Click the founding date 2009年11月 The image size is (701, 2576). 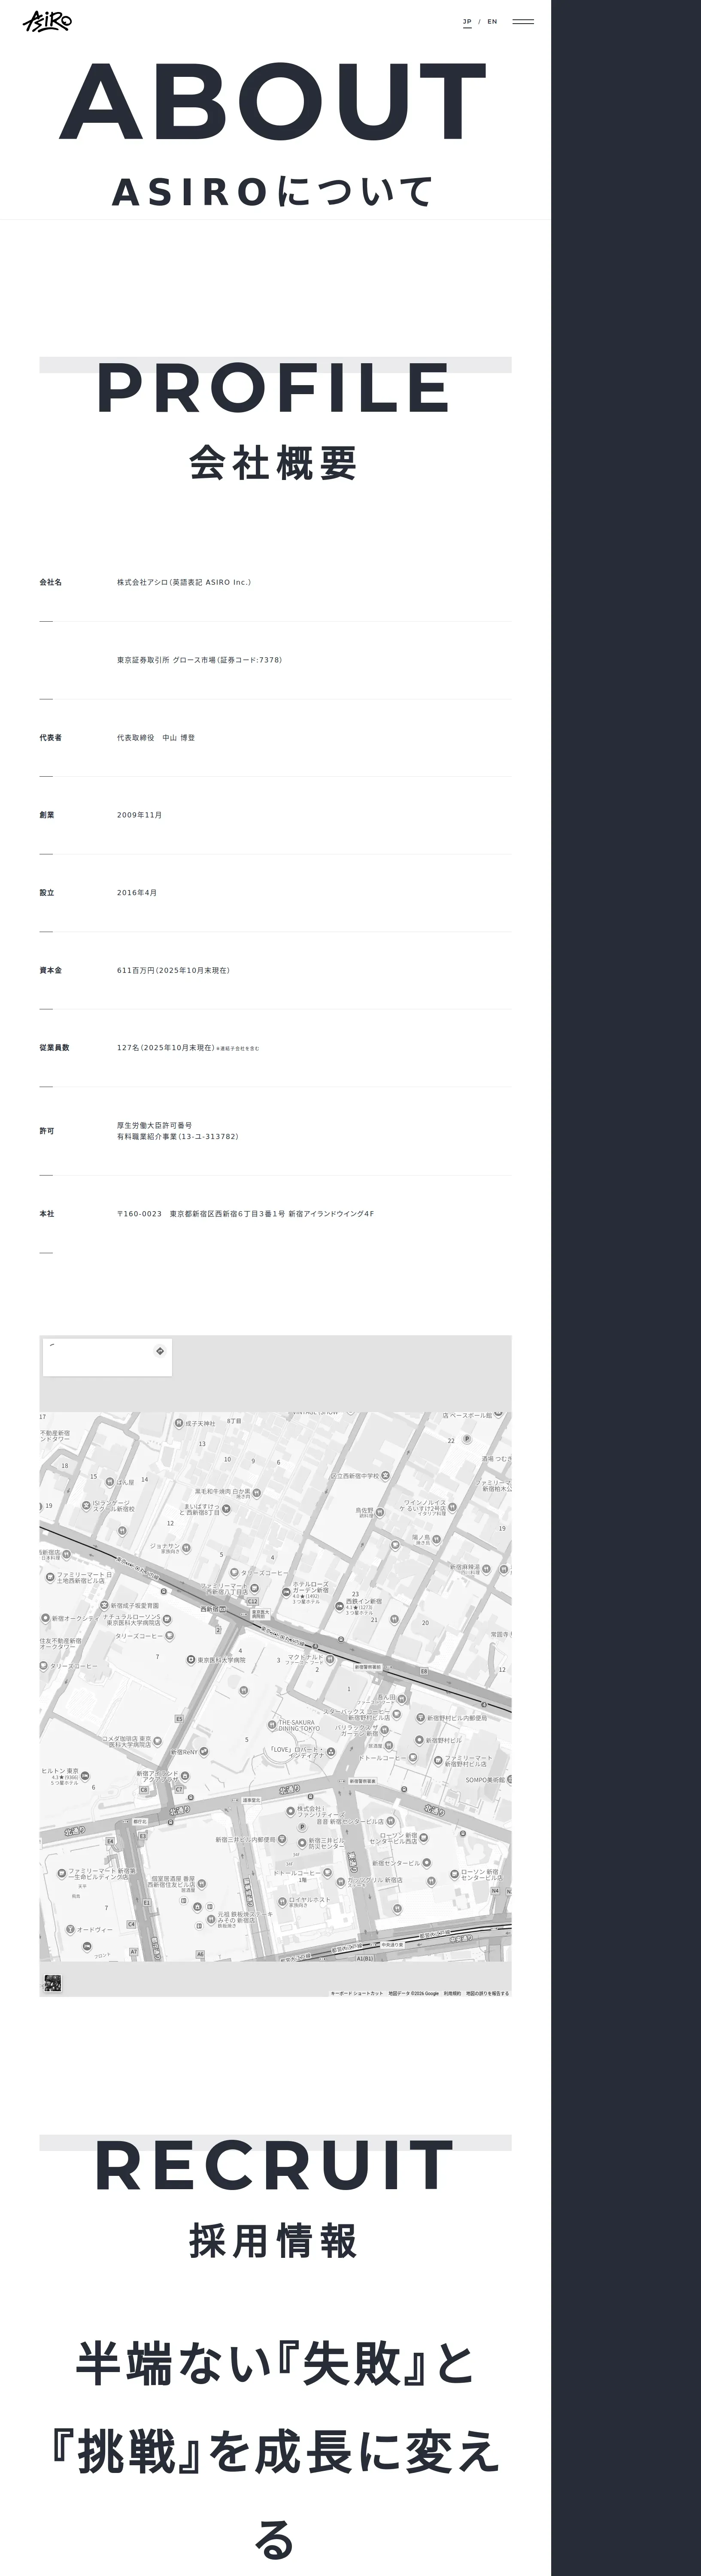[x=139, y=815]
